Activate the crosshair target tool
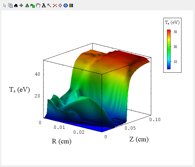This screenshot has height=167, width=195. pos(60,5)
